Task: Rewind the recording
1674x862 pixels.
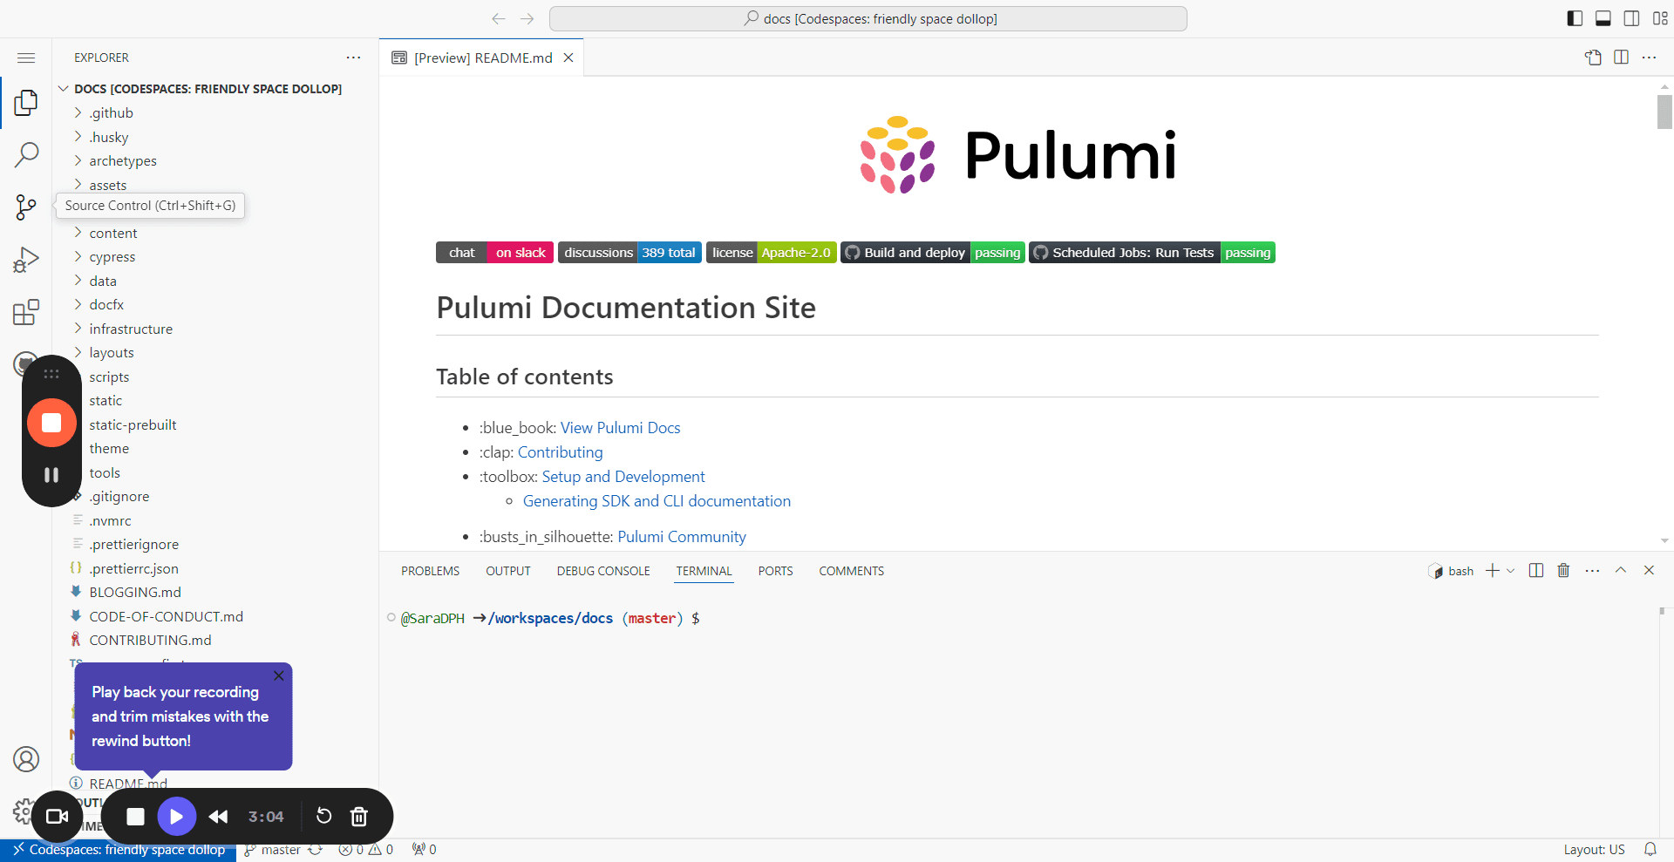Action: [x=218, y=817]
